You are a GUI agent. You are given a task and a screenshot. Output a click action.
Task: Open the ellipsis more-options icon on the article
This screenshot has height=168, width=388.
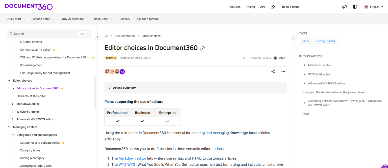[283, 72]
